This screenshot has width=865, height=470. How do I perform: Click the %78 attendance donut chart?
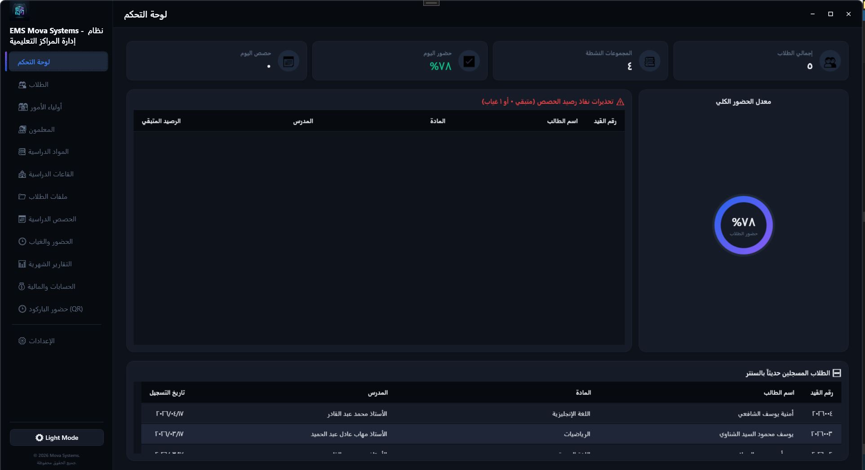743,225
